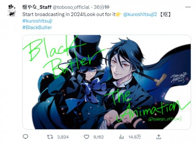
Task: Retweet using the arrows icon
Action: coord(50,137)
